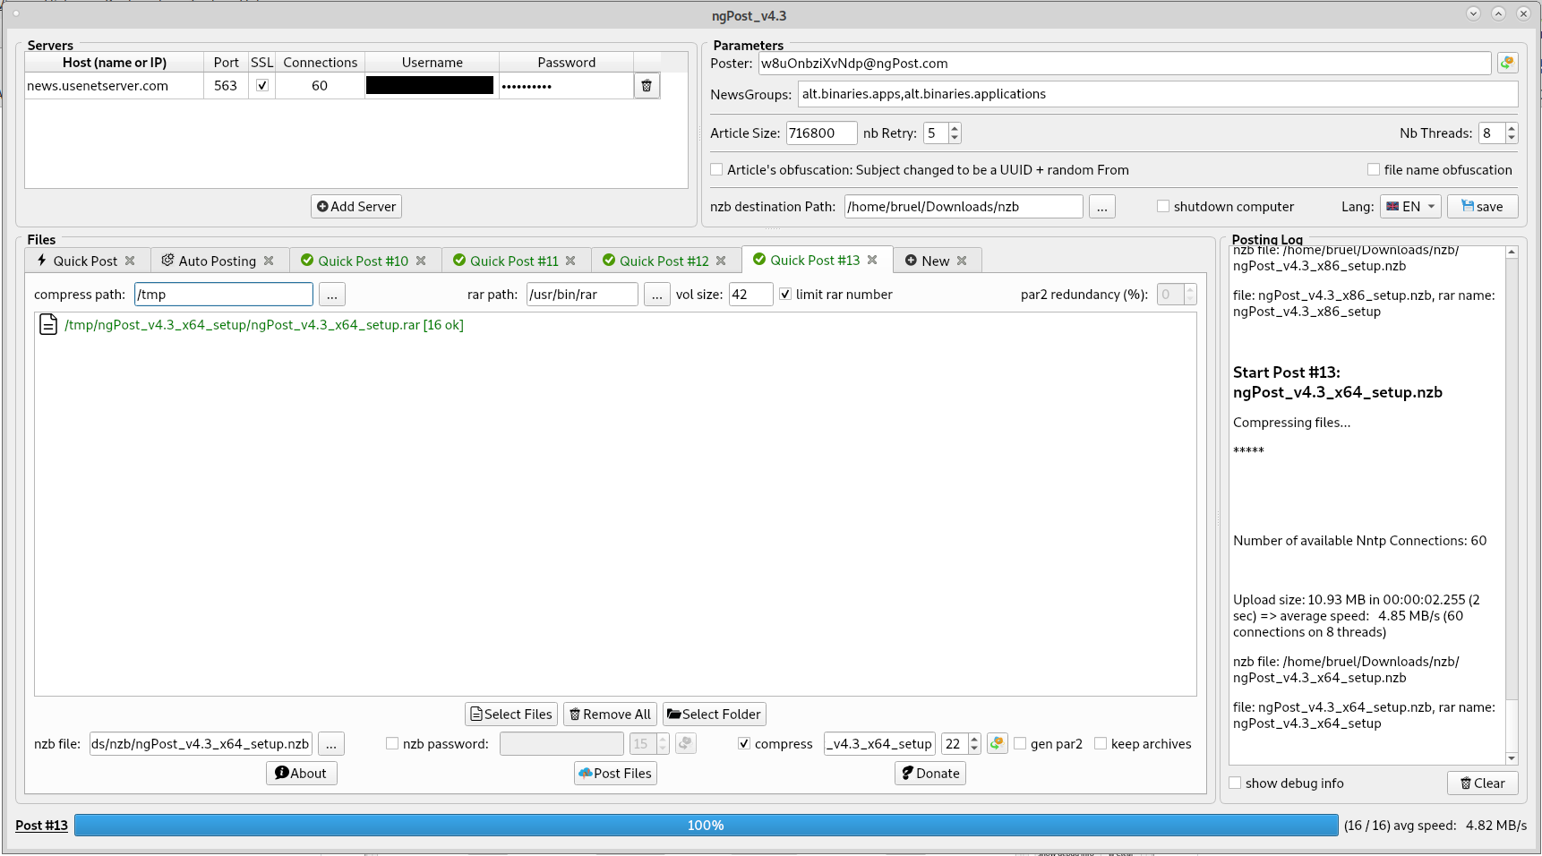This screenshot has height=856, width=1542.
Task: Close the Quick Post #13 tab
Action: [x=872, y=260]
